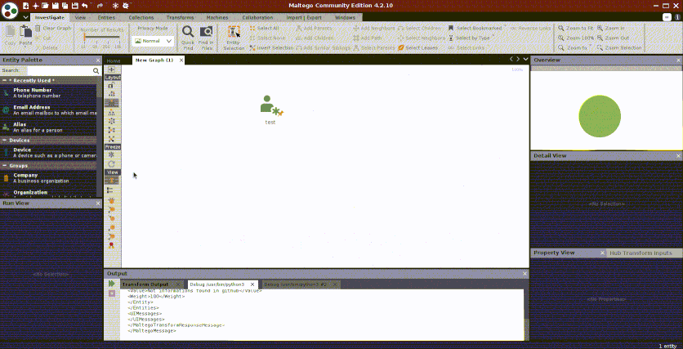Click Zoom to Fit button
Screen dimensions: 683x349
576,28
